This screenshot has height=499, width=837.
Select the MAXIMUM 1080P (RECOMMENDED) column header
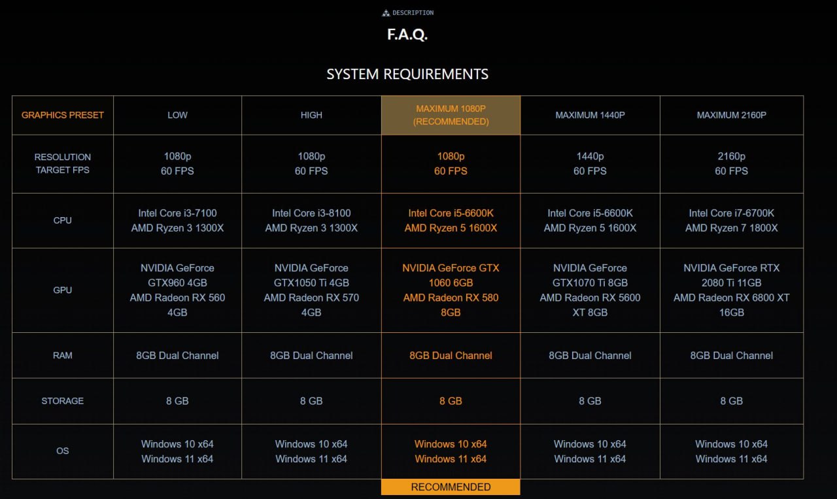(x=451, y=115)
